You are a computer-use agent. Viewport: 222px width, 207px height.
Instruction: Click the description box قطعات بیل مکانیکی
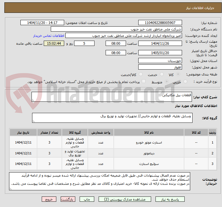pyautogui.click(x=111, y=97)
